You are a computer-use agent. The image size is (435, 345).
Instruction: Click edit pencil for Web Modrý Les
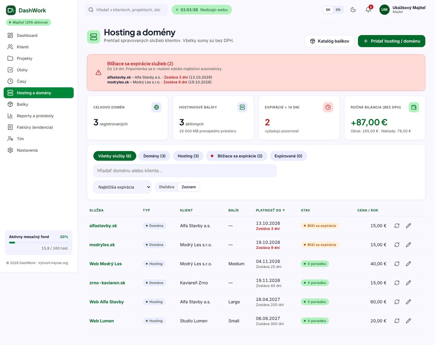(x=409, y=264)
